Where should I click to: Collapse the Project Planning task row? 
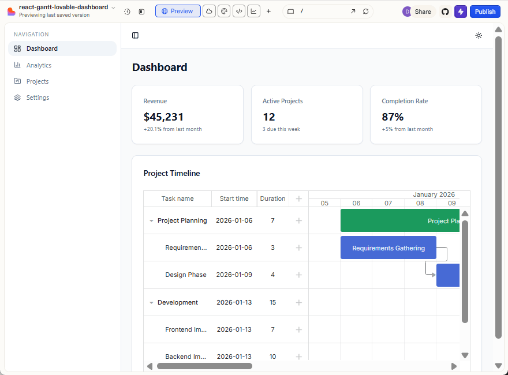click(151, 220)
